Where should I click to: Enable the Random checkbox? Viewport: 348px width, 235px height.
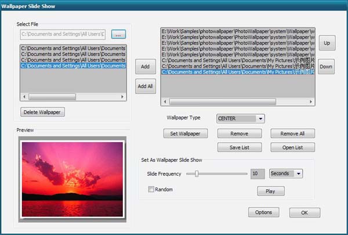click(151, 190)
